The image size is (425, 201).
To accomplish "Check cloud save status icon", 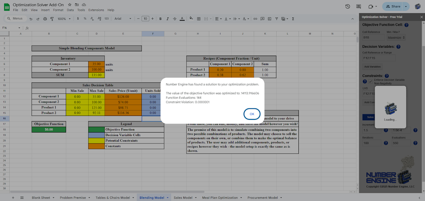I will [84, 5].
